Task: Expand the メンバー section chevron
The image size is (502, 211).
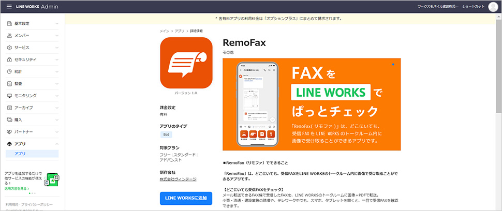Action: pyautogui.click(x=56, y=36)
